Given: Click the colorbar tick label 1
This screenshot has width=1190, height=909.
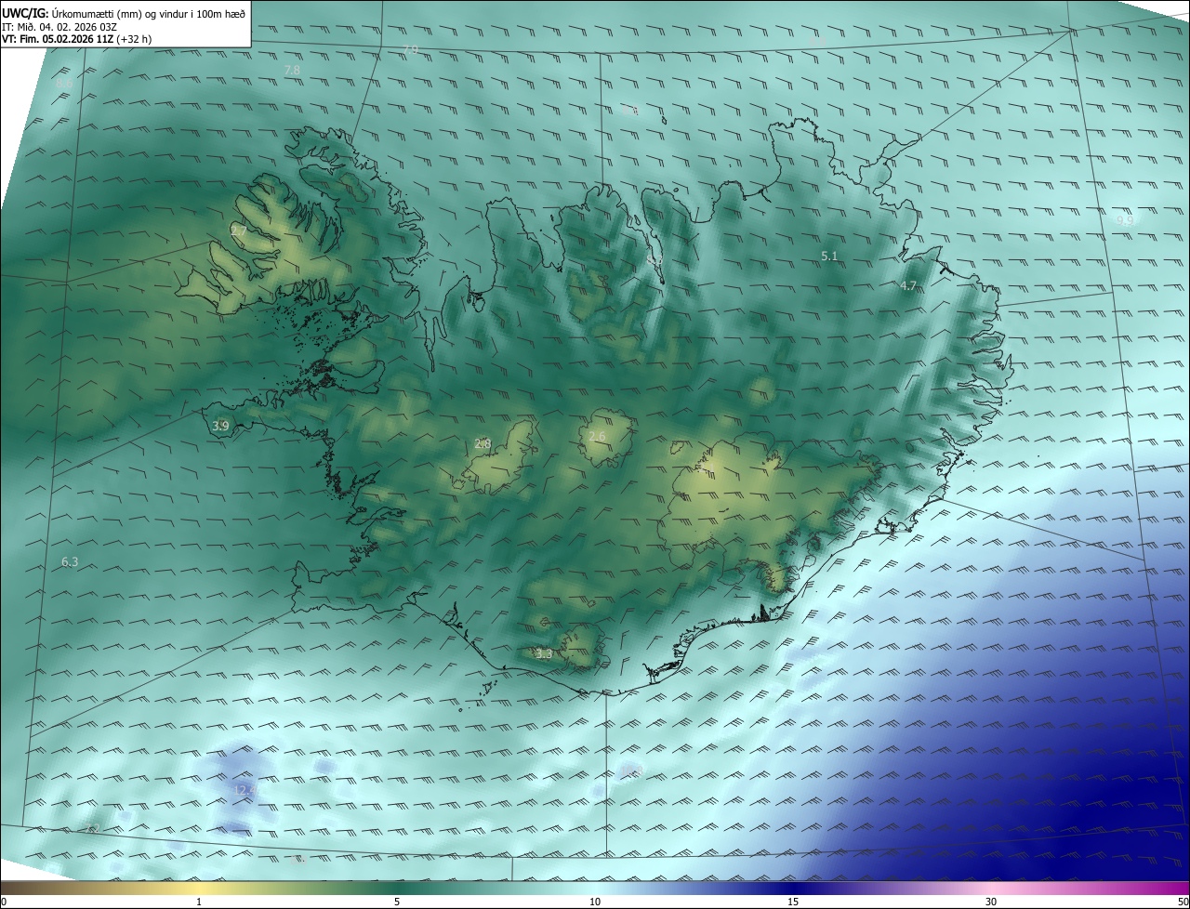Looking at the screenshot, I should tap(199, 902).
